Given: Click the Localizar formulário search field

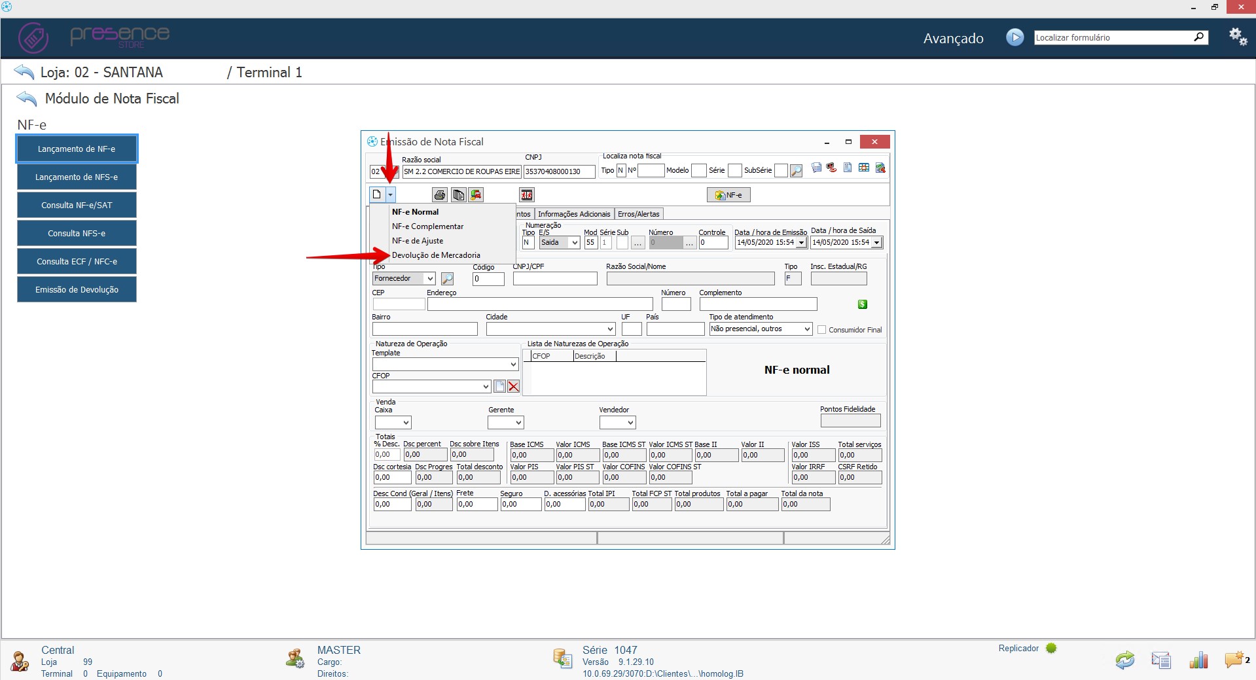Looking at the screenshot, I should [x=1113, y=37].
